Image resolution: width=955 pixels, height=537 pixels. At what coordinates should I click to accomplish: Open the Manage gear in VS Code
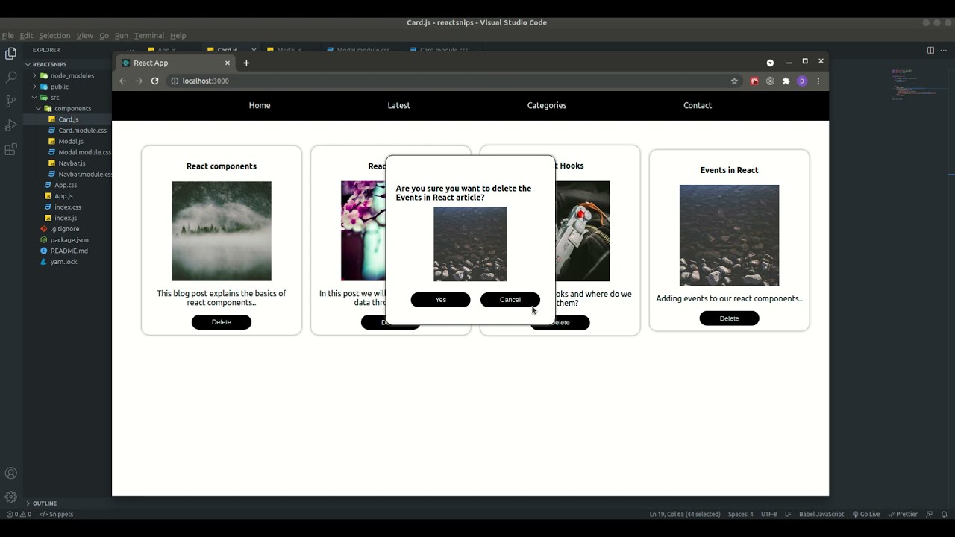tap(10, 497)
